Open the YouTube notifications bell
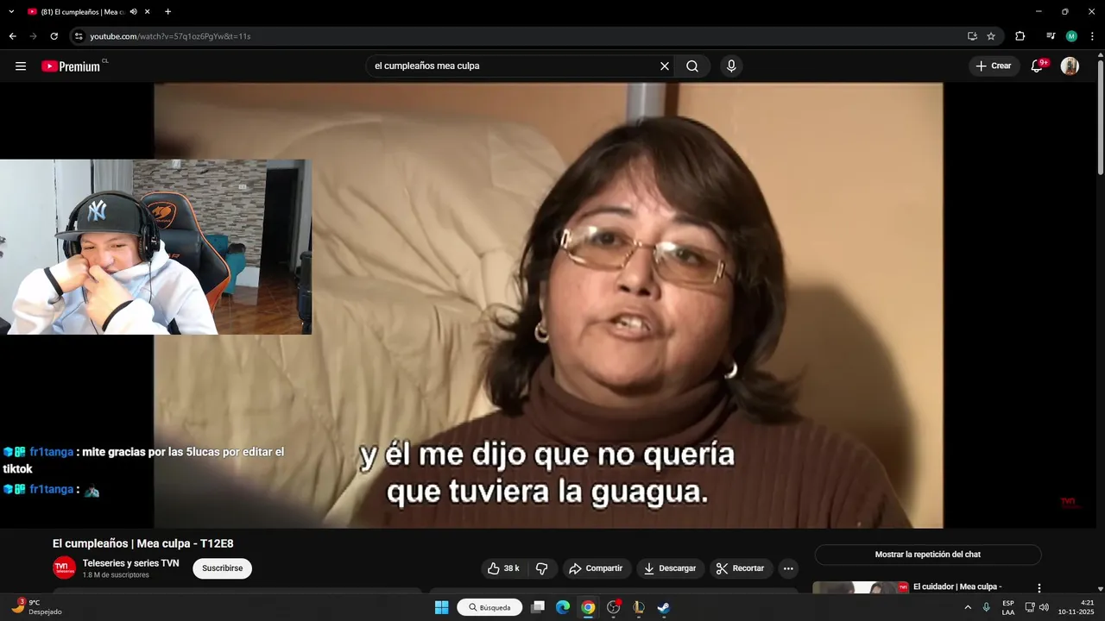The width and height of the screenshot is (1105, 621). tap(1038, 66)
